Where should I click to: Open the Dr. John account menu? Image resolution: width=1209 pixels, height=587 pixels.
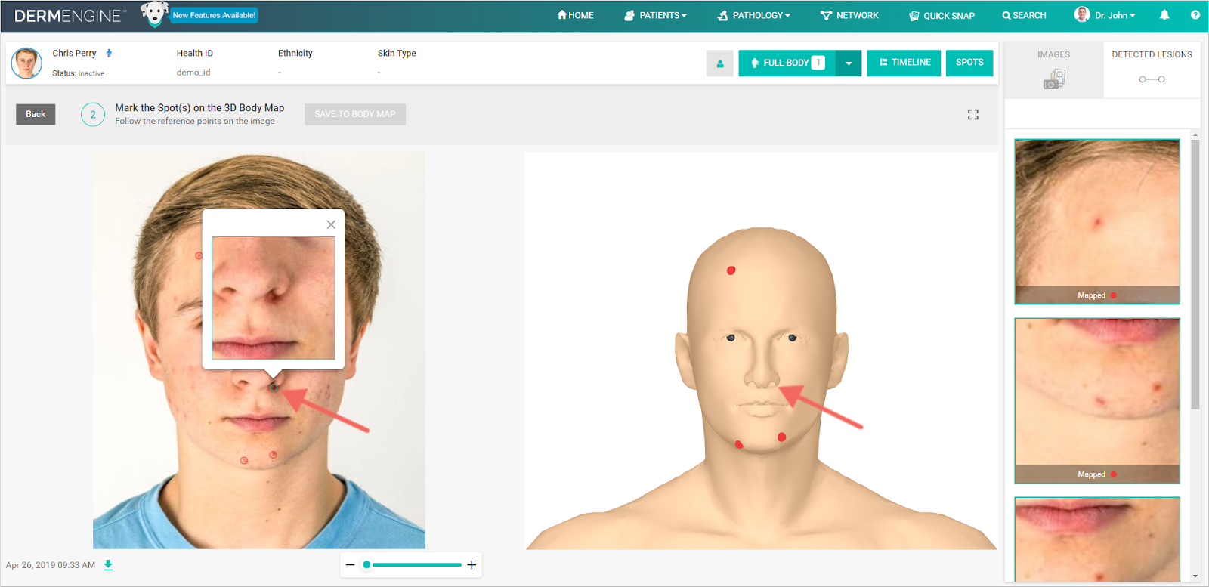tap(1105, 15)
